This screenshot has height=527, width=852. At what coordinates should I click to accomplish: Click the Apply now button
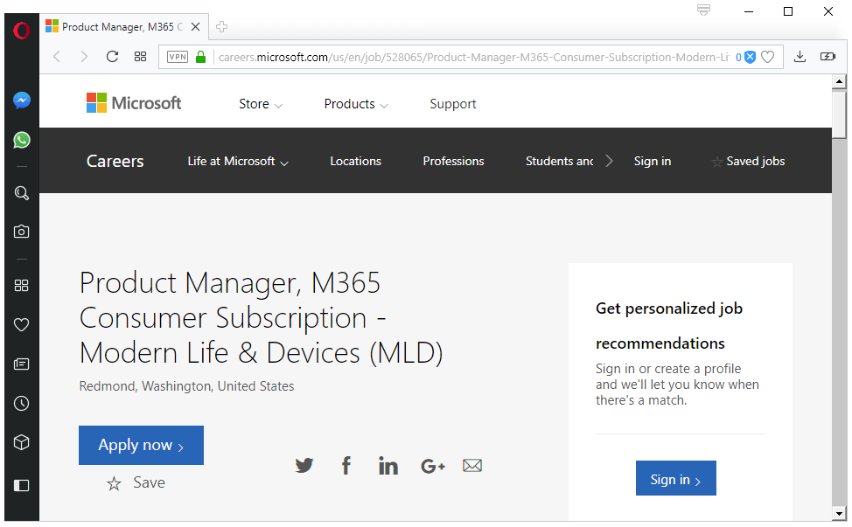[142, 445]
